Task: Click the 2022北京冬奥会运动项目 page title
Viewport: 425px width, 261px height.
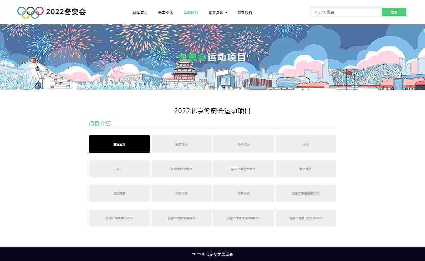Action: point(213,111)
